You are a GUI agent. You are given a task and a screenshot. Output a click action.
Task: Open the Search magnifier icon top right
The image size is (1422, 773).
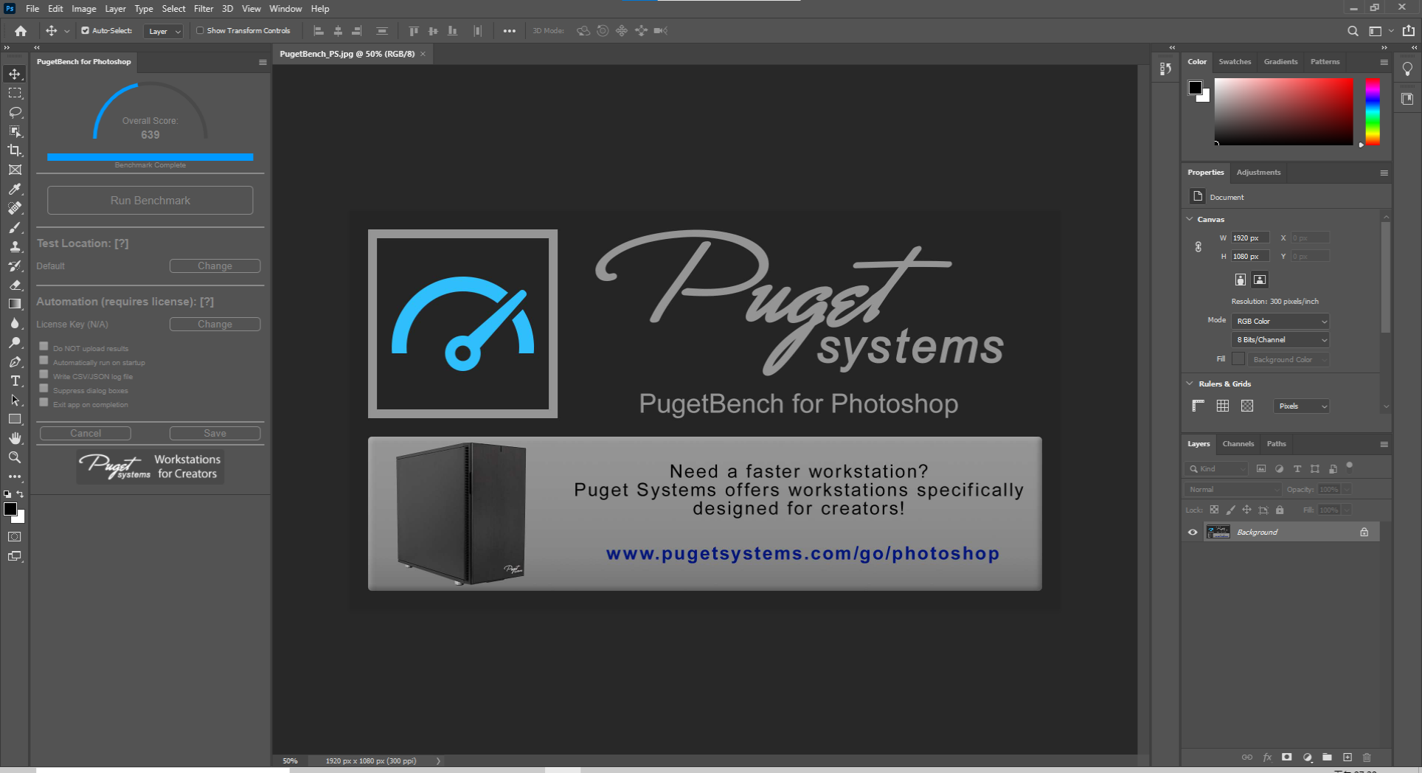1353,31
